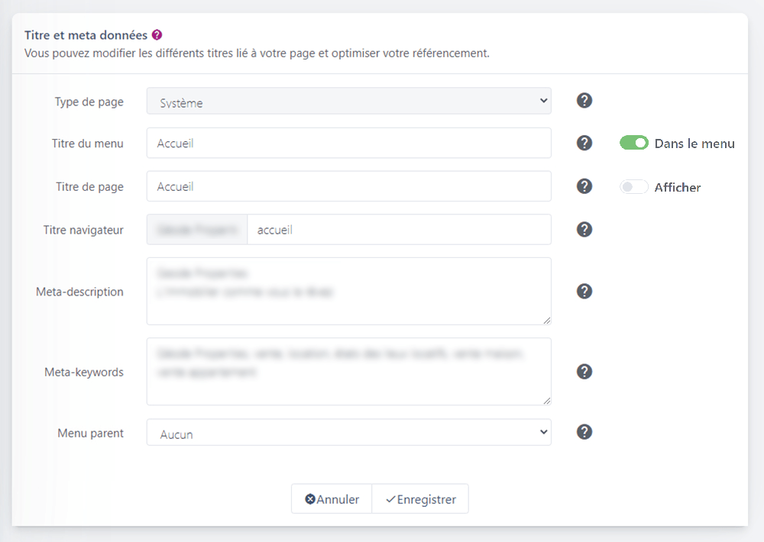764x542 pixels.
Task: Click the Enregistrer button
Action: (x=420, y=499)
